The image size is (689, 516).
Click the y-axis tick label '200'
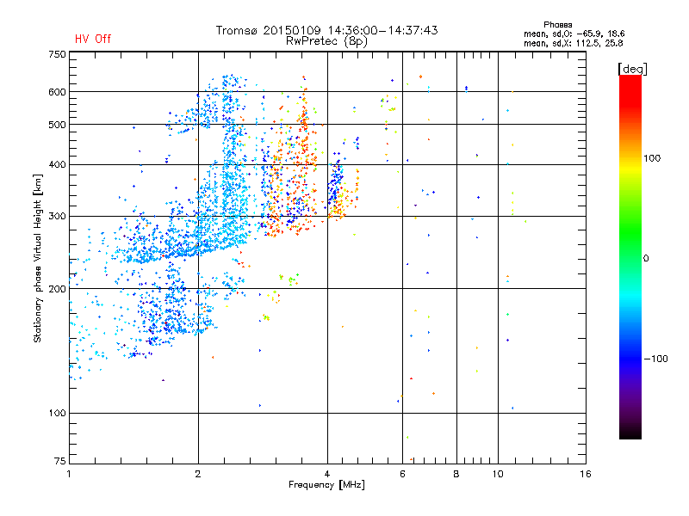pos(58,289)
